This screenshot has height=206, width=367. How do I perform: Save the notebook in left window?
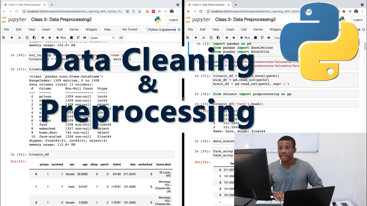[4, 37]
